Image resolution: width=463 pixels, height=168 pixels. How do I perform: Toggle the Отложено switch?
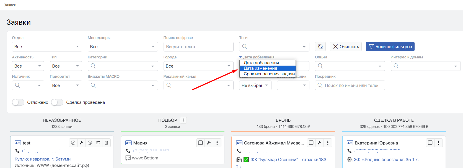pyautogui.click(x=18, y=102)
